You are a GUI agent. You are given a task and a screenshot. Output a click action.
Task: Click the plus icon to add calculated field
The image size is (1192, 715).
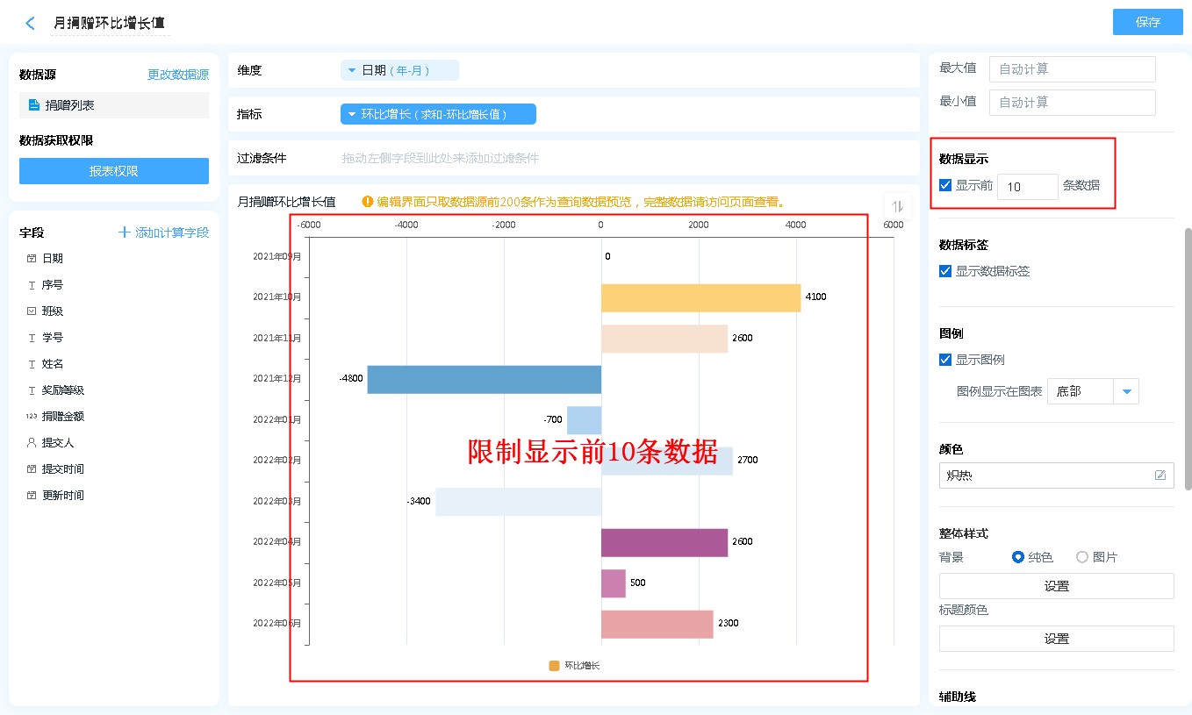click(125, 232)
